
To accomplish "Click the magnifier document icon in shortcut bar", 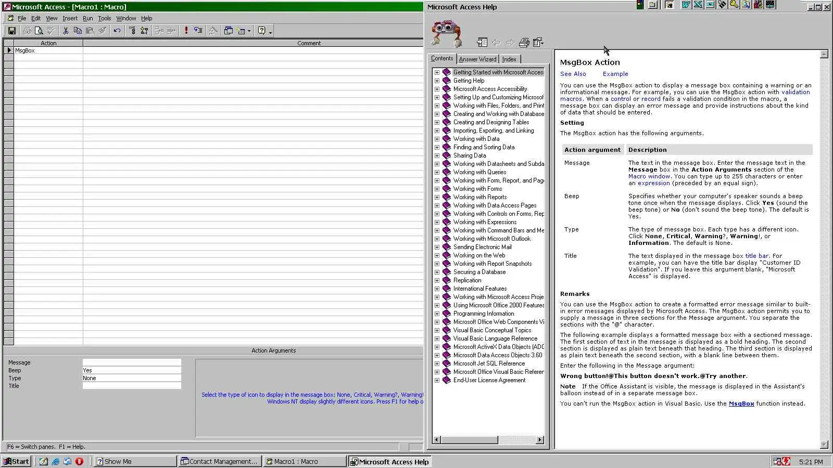I will pyautogui.click(x=746, y=5).
